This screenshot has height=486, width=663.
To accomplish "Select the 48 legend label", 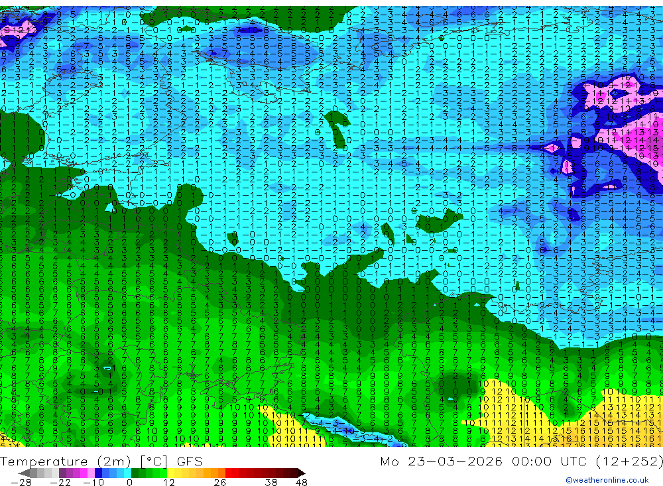I will point(302,482).
